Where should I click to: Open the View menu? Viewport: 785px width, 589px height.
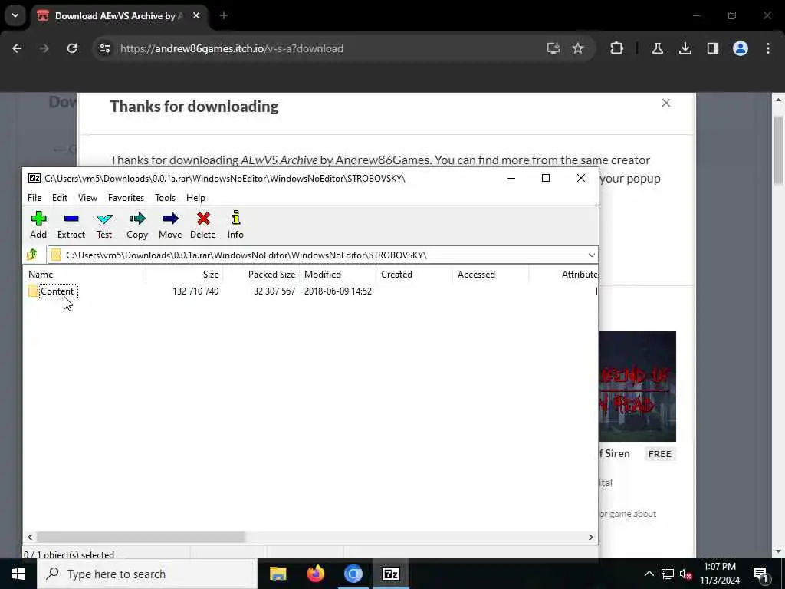tap(87, 198)
